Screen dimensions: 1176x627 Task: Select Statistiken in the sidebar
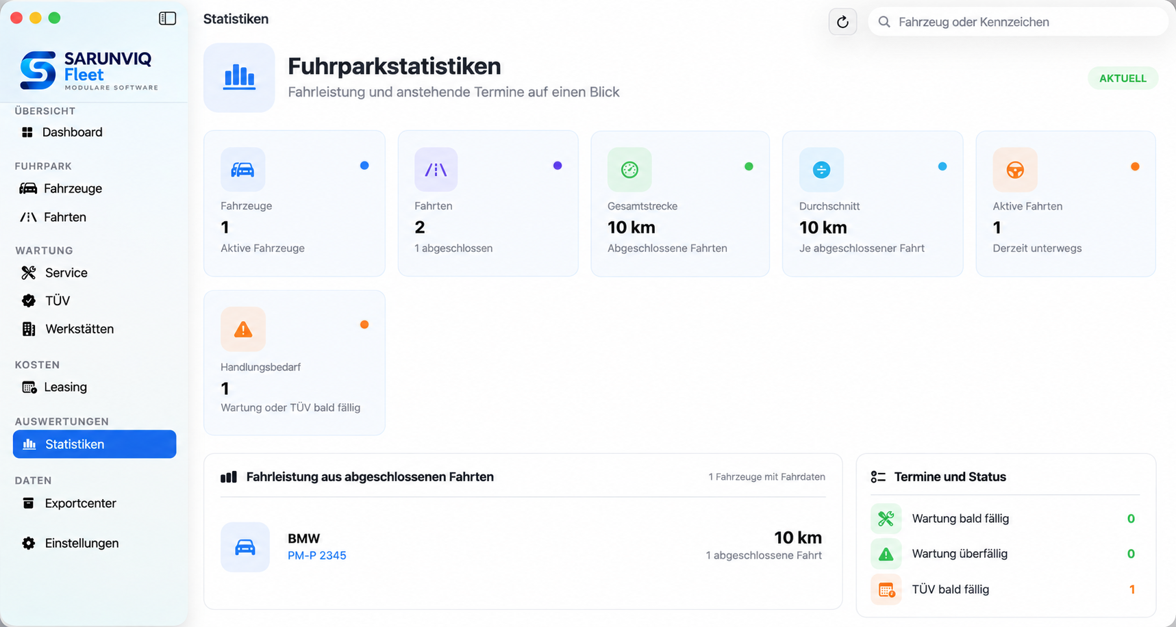pos(95,444)
